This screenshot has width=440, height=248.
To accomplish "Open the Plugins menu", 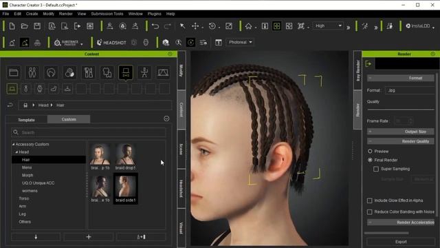I will tap(154, 14).
